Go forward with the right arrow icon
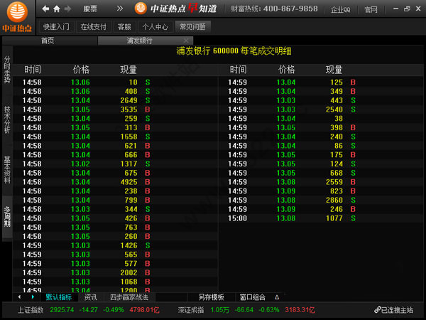Screen dimensions: 426x320 [x=67, y=9]
